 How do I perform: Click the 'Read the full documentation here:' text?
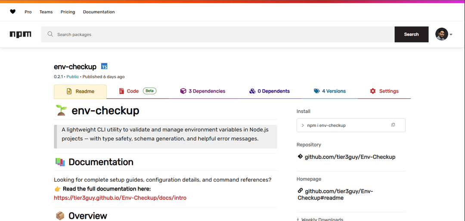pyautogui.click(x=107, y=189)
